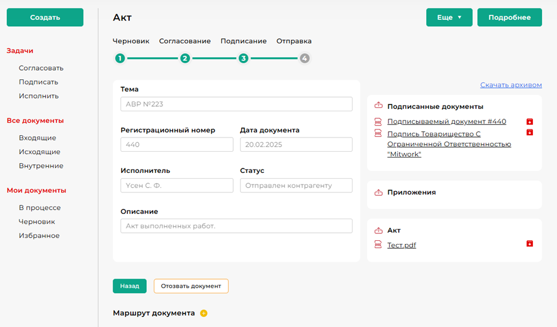Click the doc file icon before Тест.pdf
The width and height of the screenshot is (557, 327).
378,245
